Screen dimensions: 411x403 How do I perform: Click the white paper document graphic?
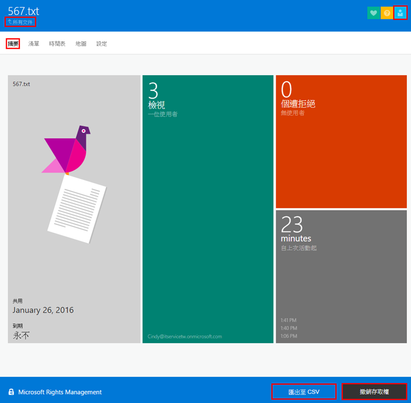(76, 208)
